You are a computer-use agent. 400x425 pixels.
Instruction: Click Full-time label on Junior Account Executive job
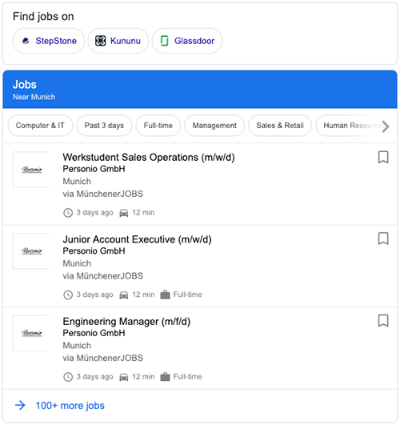(x=187, y=295)
